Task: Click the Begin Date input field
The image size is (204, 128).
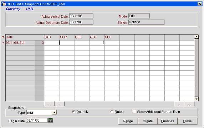Action: tap(37, 120)
